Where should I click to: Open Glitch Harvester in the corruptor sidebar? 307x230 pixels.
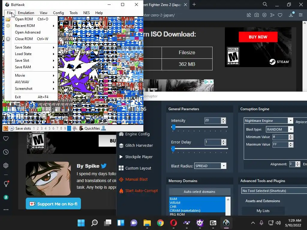(136, 146)
